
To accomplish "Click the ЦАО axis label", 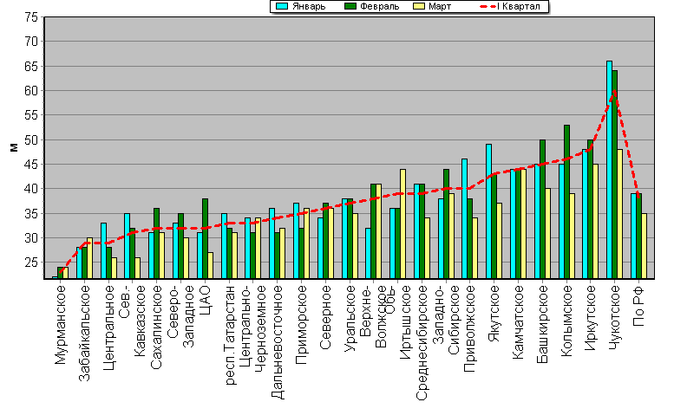I will 205,301.
